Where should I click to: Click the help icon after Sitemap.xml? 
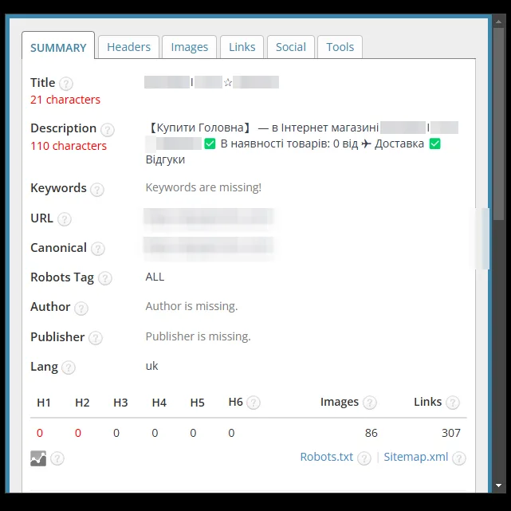pyautogui.click(x=459, y=458)
